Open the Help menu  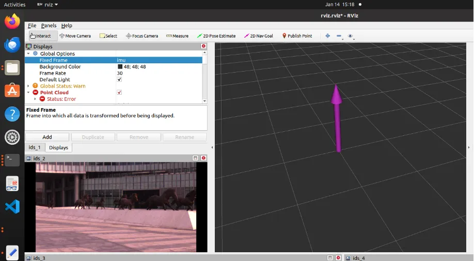click(x=67, y=26)
